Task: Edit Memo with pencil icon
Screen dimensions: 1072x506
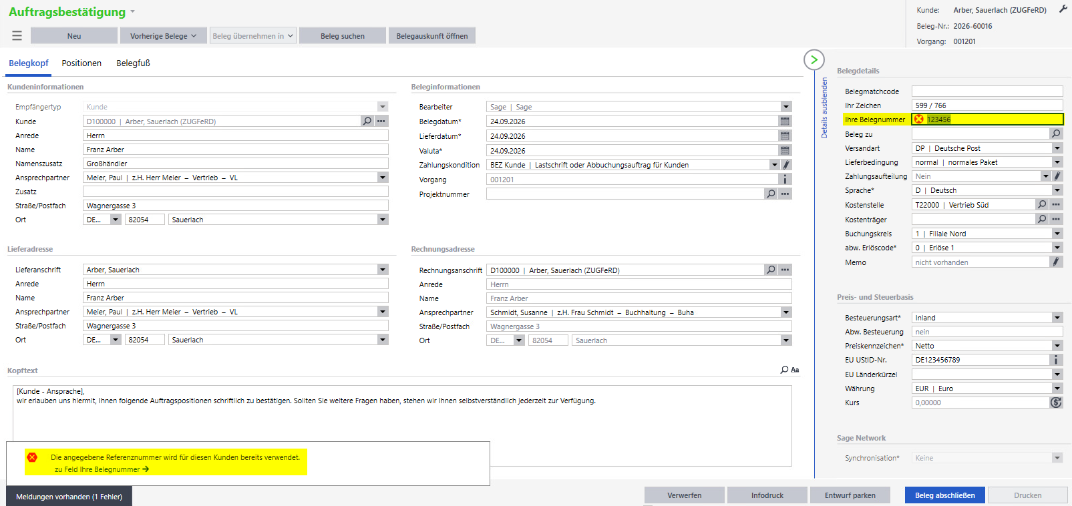Action: pos(1056,262)
